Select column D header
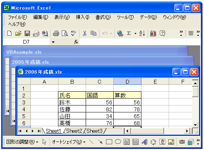This screenshot has width=204, height=150. point(128,82)
